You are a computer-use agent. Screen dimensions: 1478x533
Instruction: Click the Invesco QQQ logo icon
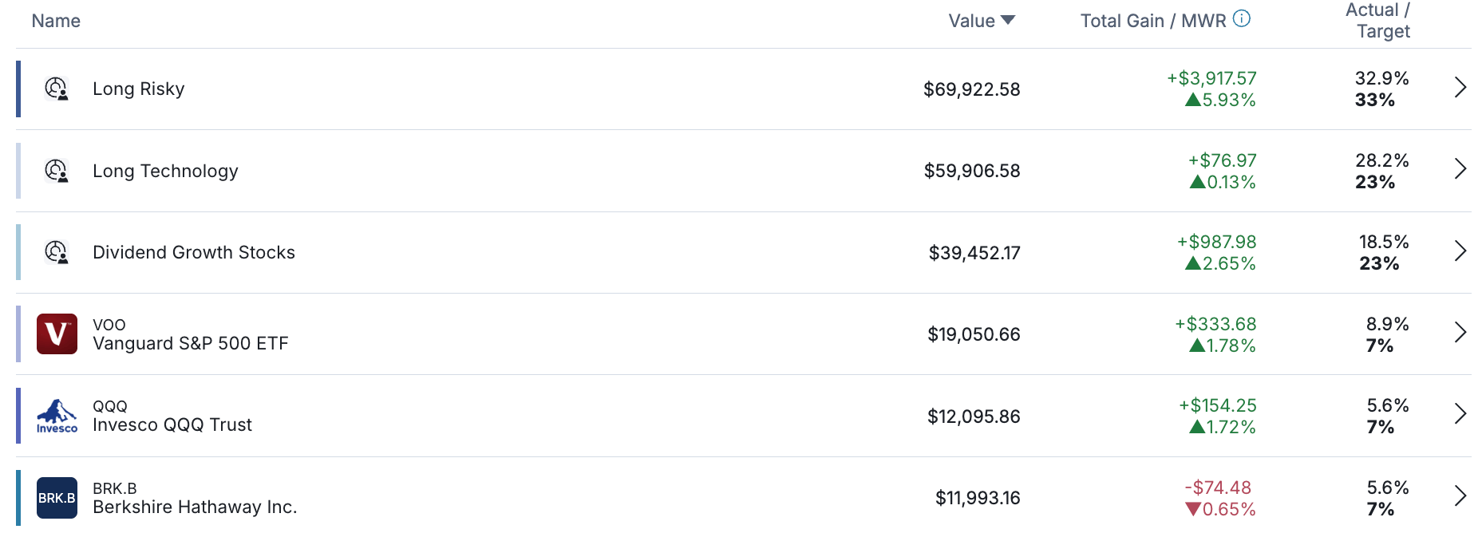[57, 416]
